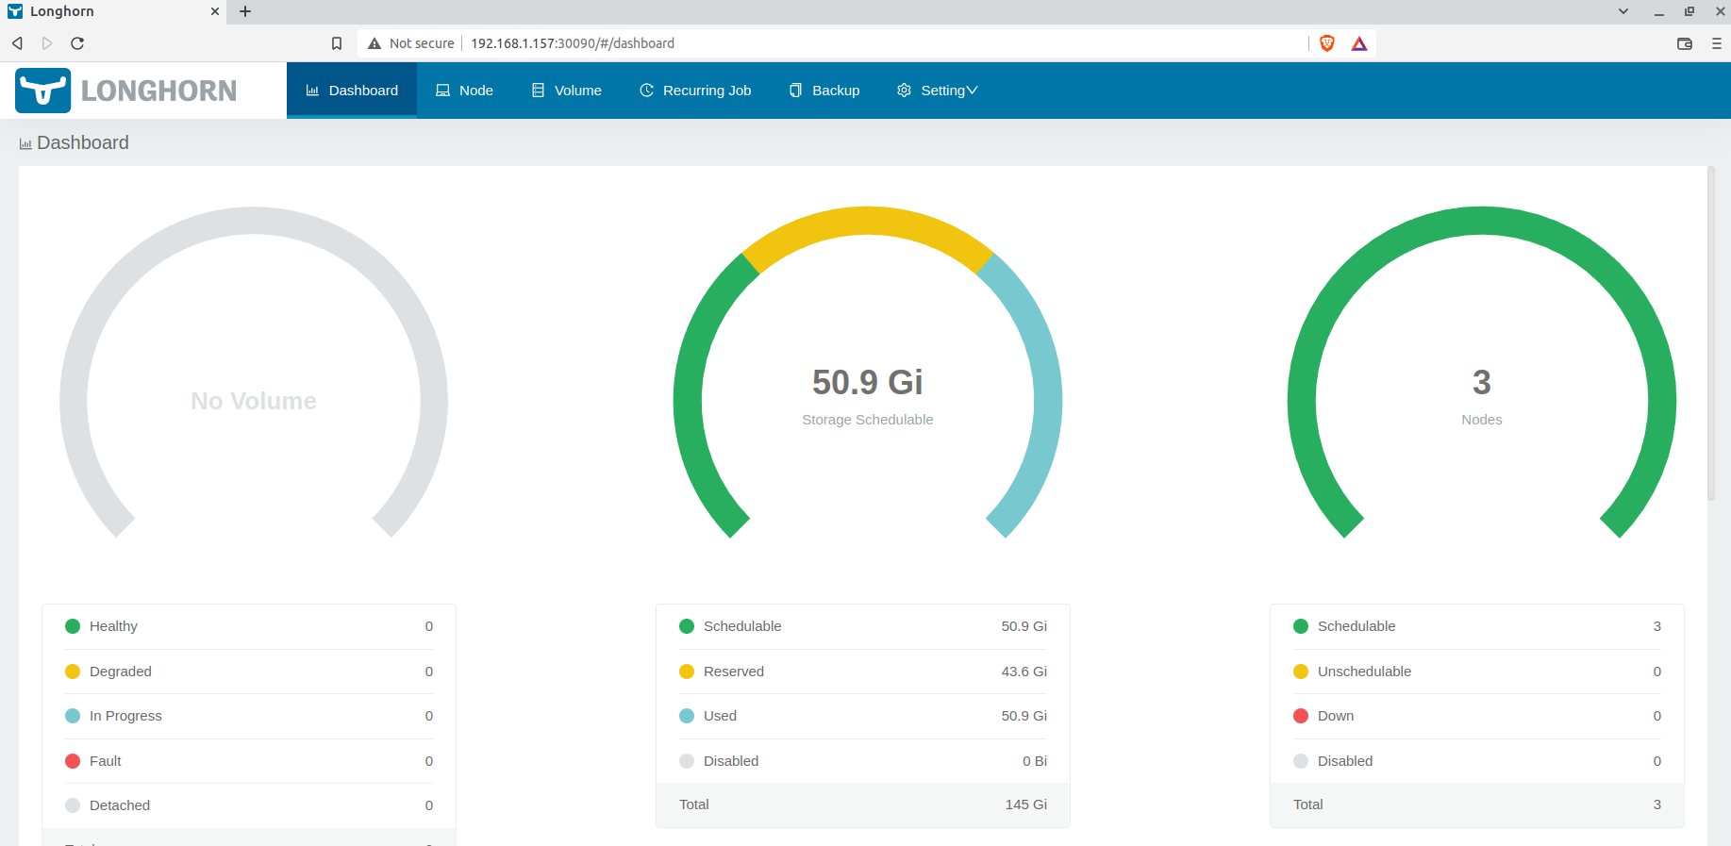Expand the Setting dropdown menu
The width and height of the screenshot is (1731, 846).
click(x=937, y=91)
